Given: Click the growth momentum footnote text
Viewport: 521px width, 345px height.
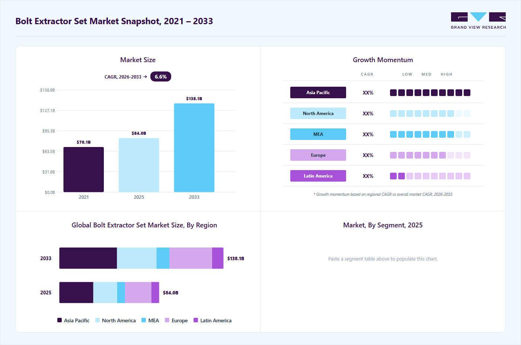Looking at the screenshot, I should [383, 194].
